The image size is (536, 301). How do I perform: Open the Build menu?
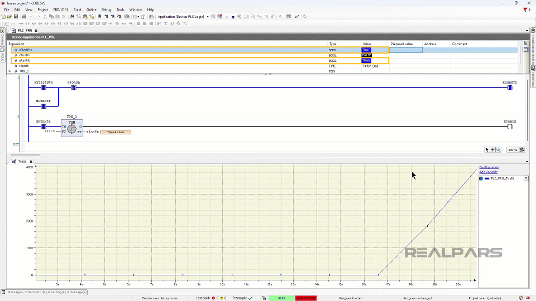coord(77,9)
